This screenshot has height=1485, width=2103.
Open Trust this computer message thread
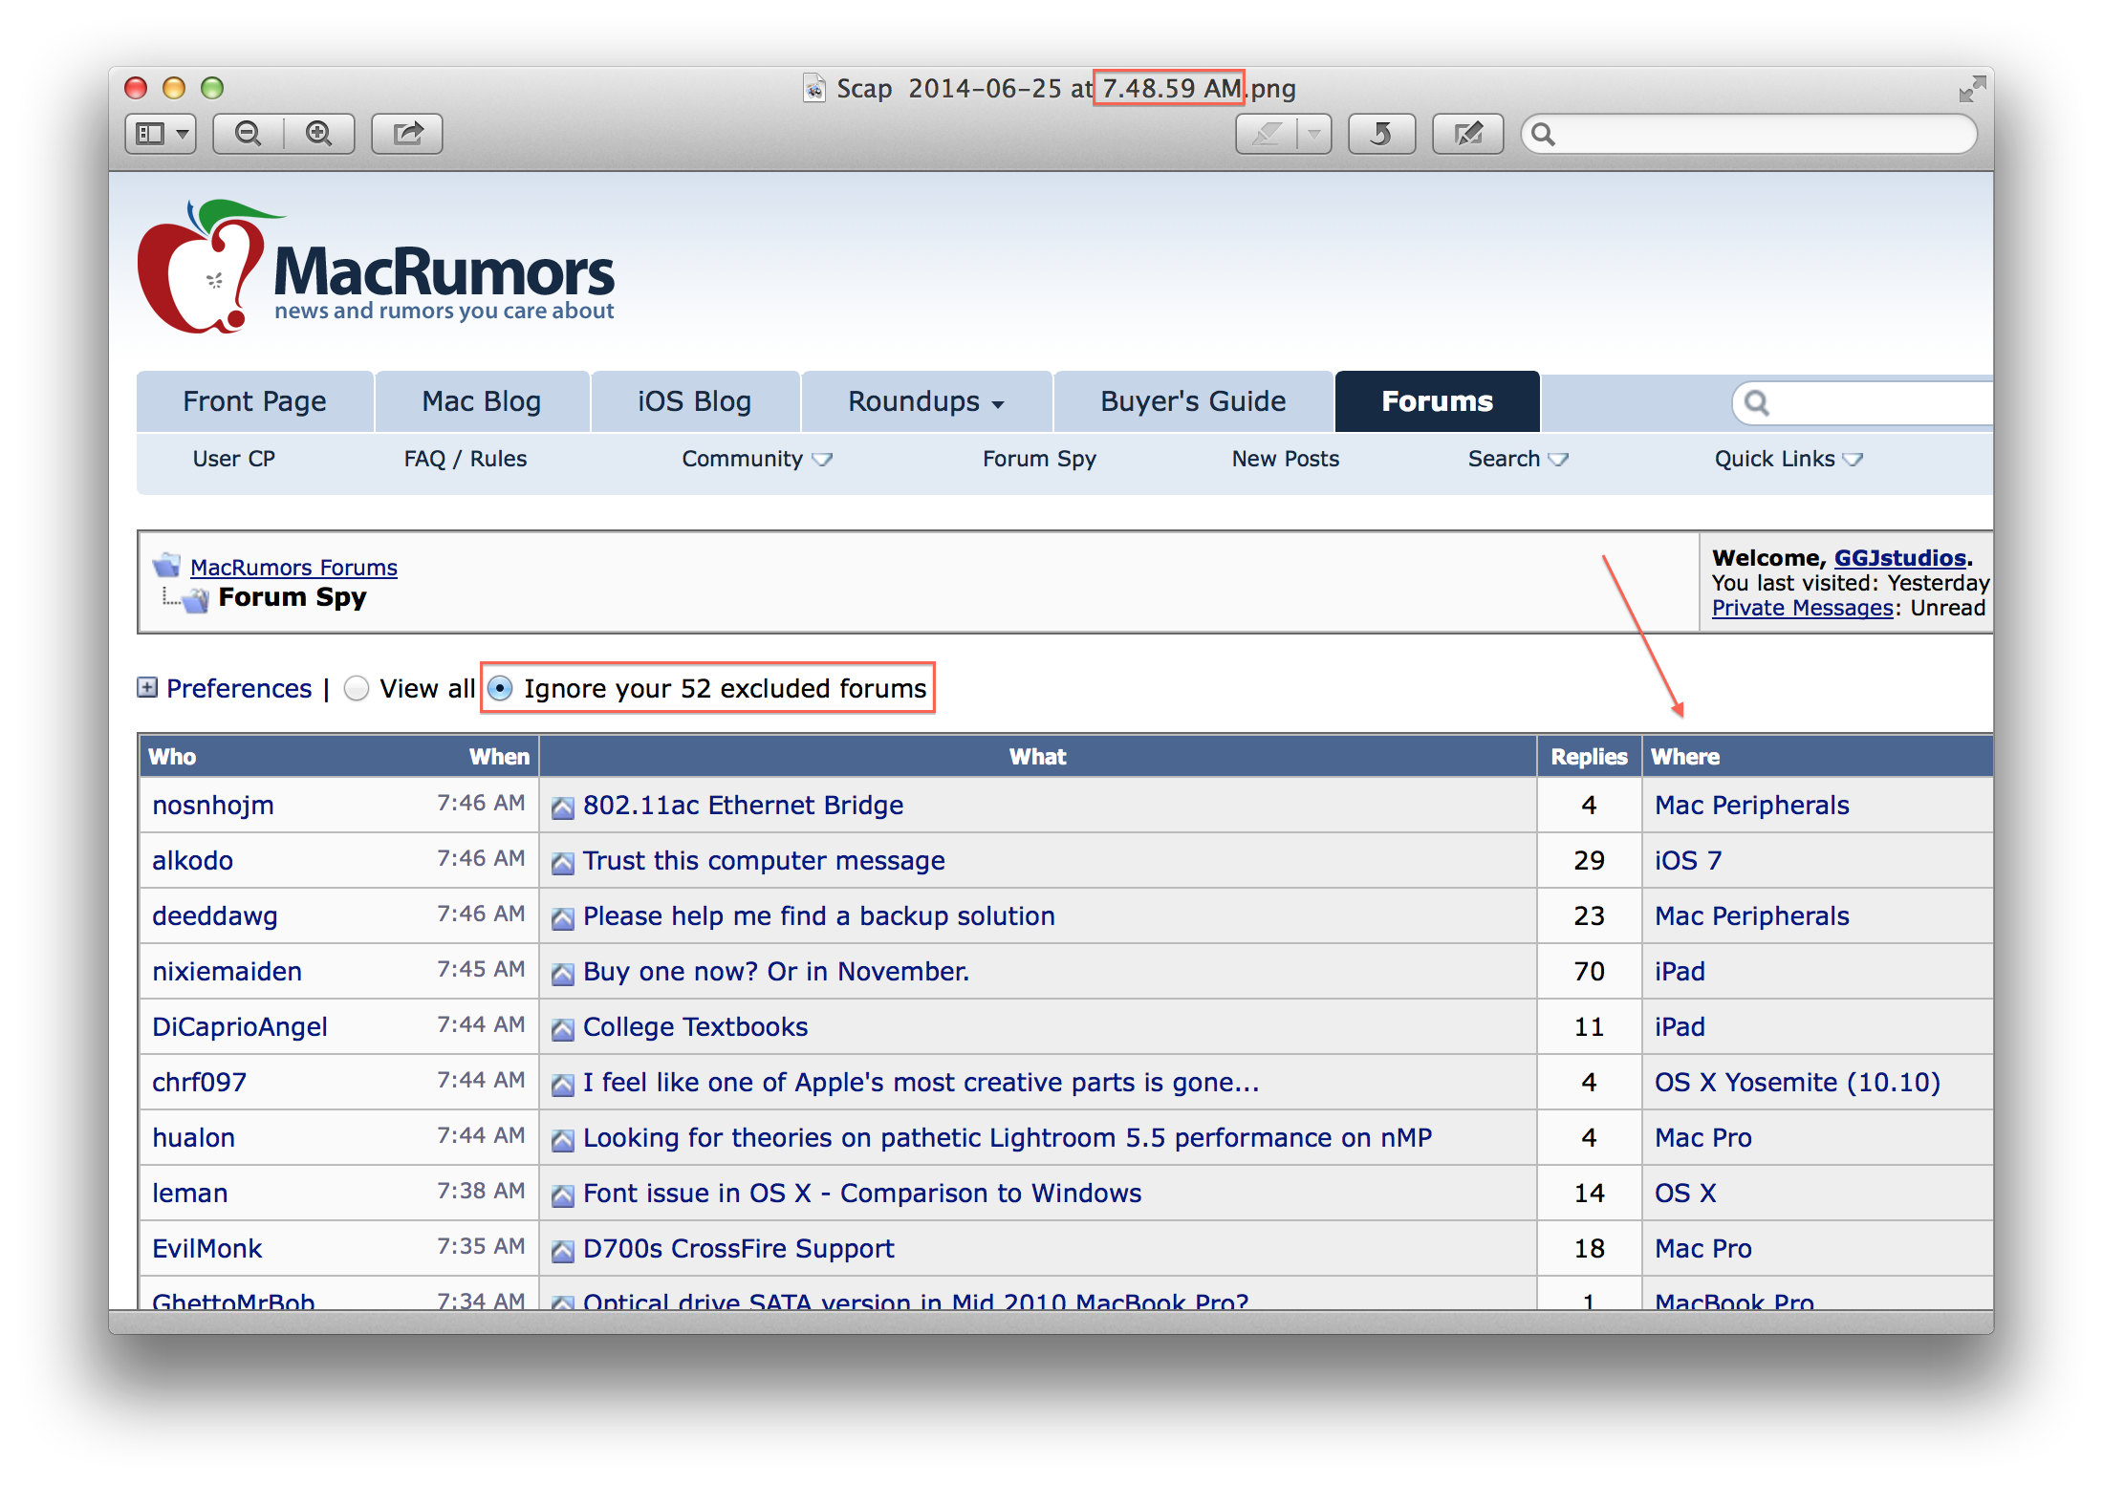click(764, 861)
